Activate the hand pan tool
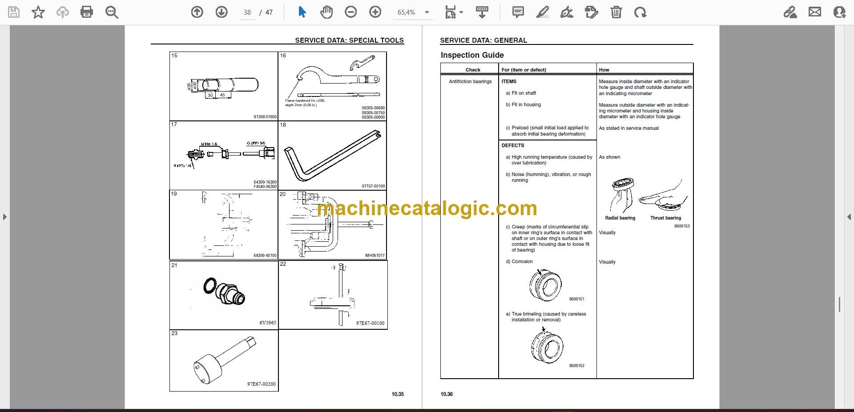Viewport: 854px width, 412px height. pos(326,12)
